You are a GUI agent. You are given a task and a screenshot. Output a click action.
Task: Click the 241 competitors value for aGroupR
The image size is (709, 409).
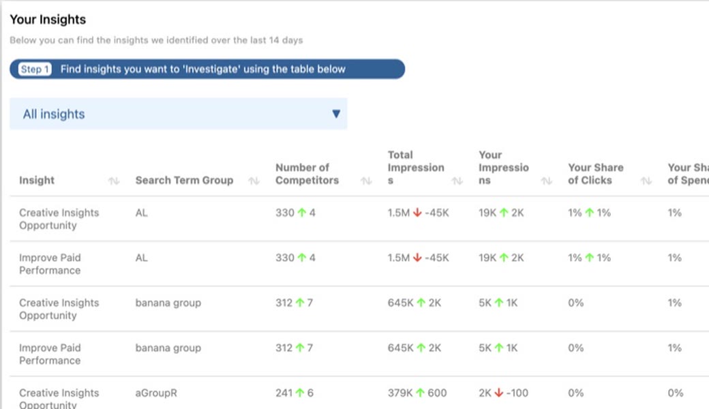[x=284, y=393]
